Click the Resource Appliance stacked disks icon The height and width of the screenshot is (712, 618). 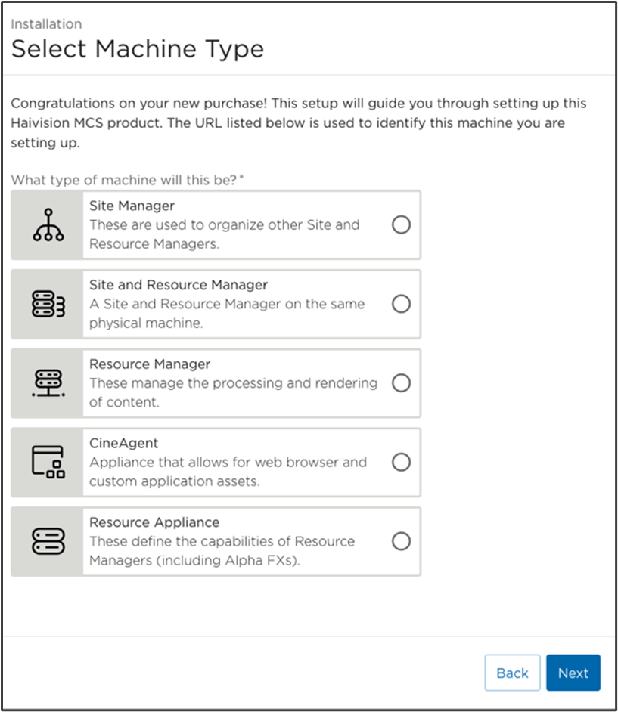pos(48,541)
